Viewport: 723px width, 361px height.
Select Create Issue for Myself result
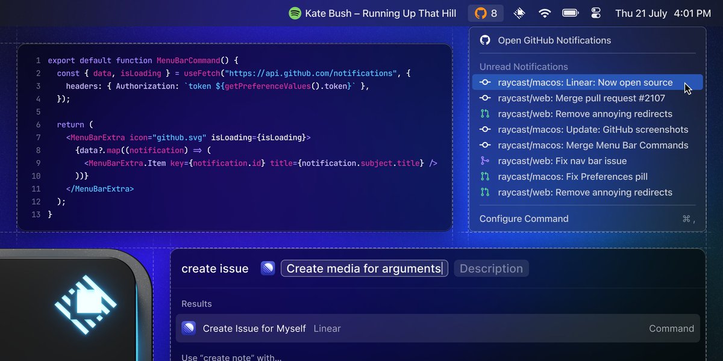(x=438, y=329)
